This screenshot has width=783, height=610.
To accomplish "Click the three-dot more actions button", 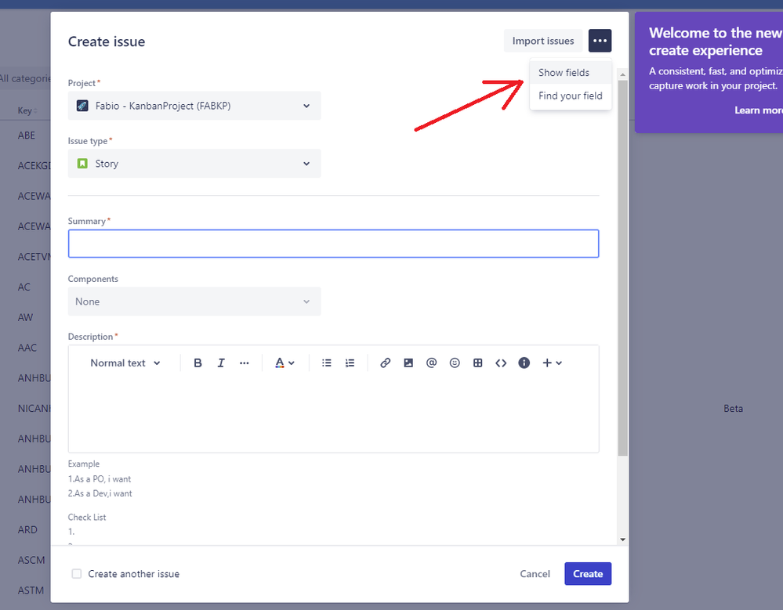I will (600, 41).
